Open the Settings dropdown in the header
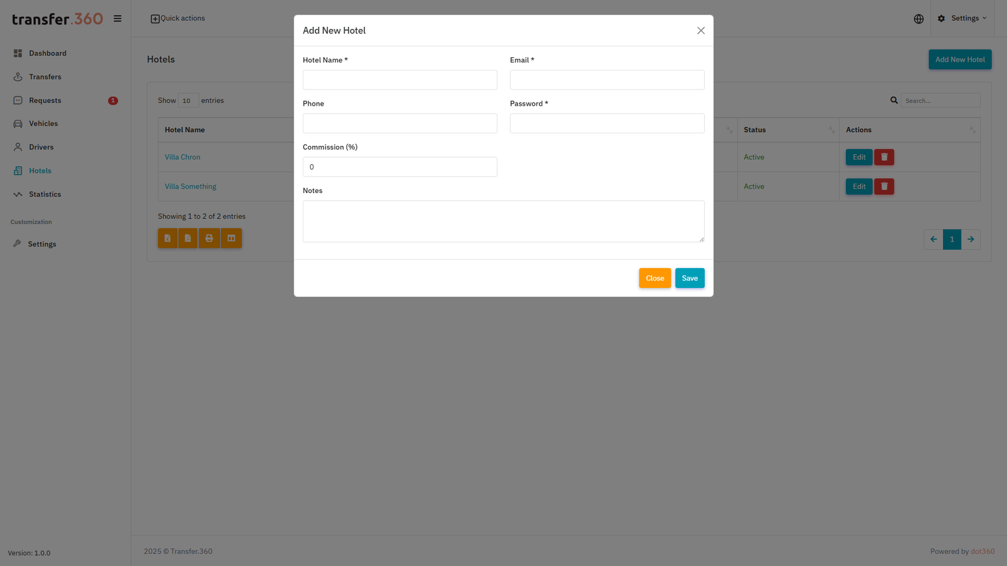The height and width of the screenshot is (566, 1007). (x=962, y=18)
